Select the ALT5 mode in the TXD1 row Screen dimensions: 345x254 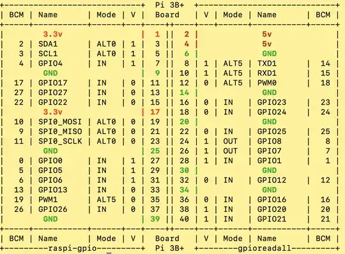(x=233, y=64)
